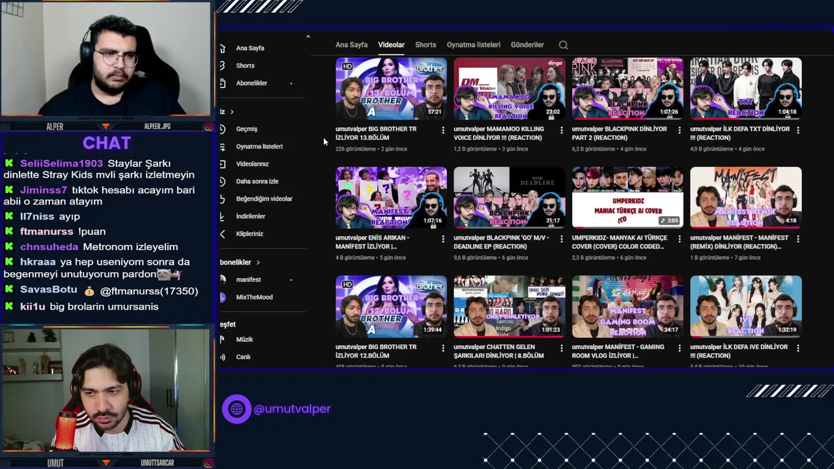Viewport: 834px width, 469px height.
Task: Open the MAMAMOO KILLING VOICE video title
Action: (x=498, y=134)
